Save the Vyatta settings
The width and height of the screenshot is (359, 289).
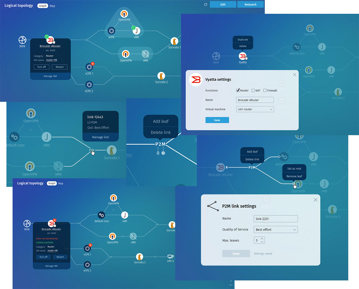[x=217, y=120]
